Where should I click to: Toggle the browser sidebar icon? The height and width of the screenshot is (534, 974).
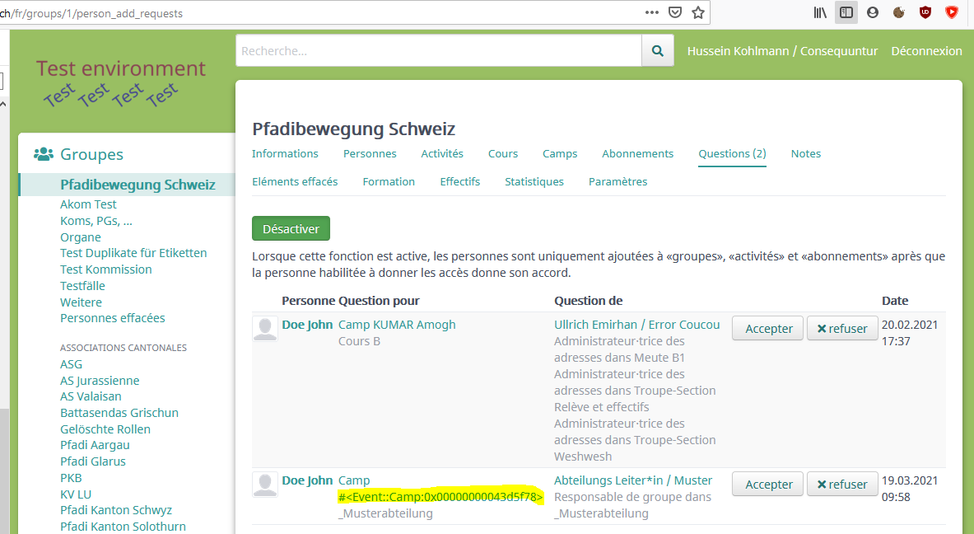[x=846, y=12]
